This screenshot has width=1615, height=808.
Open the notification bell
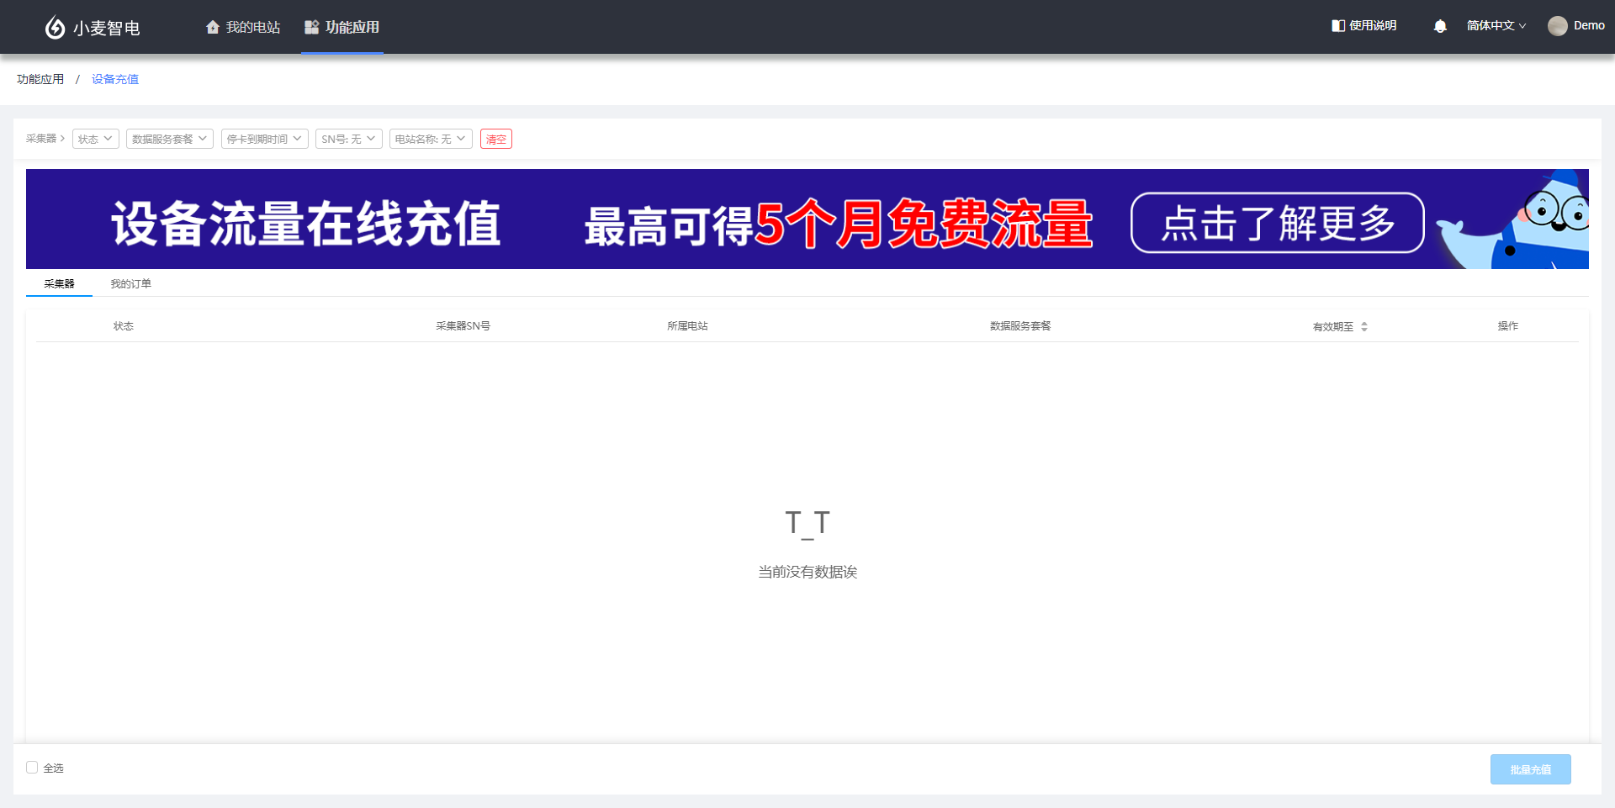click(x=1440, y=26)
